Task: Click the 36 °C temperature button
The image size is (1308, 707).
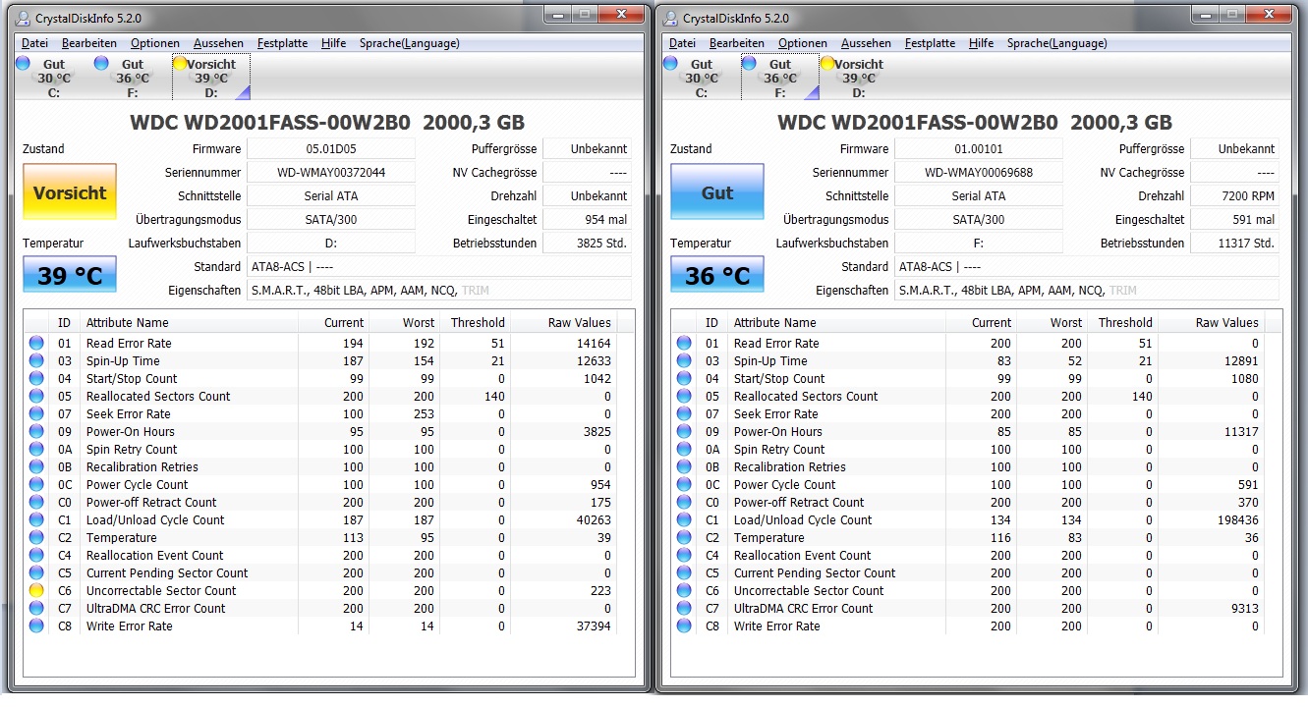Action: point(717,275)
